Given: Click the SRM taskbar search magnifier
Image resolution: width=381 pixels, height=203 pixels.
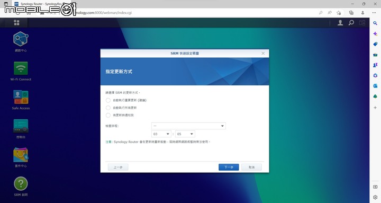Looking at the screenshot, I should click(x=351, y=23).
